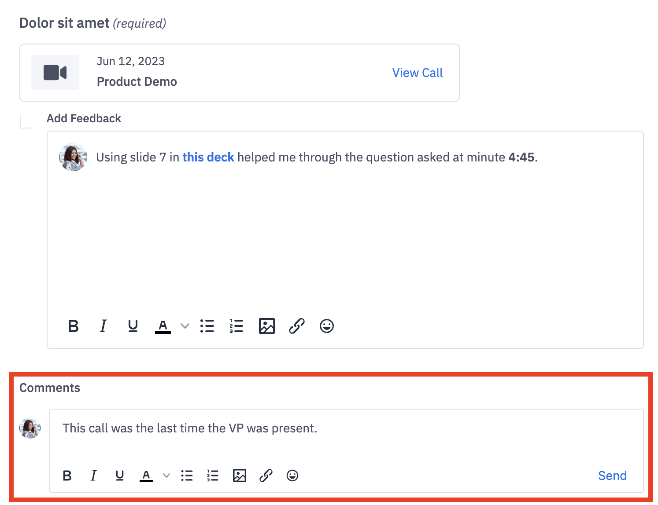
Task: Open emoji picker in the comment box
Action: tap(292, 476)
